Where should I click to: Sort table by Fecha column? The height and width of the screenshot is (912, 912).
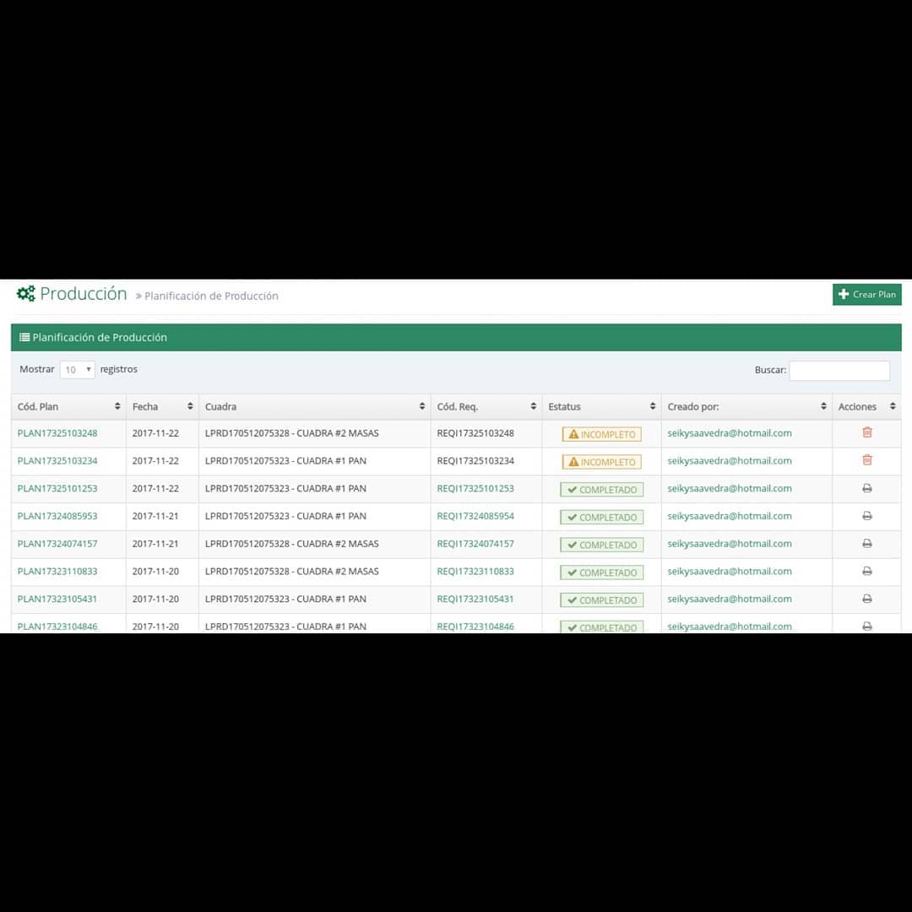click(x=162, y=406)
